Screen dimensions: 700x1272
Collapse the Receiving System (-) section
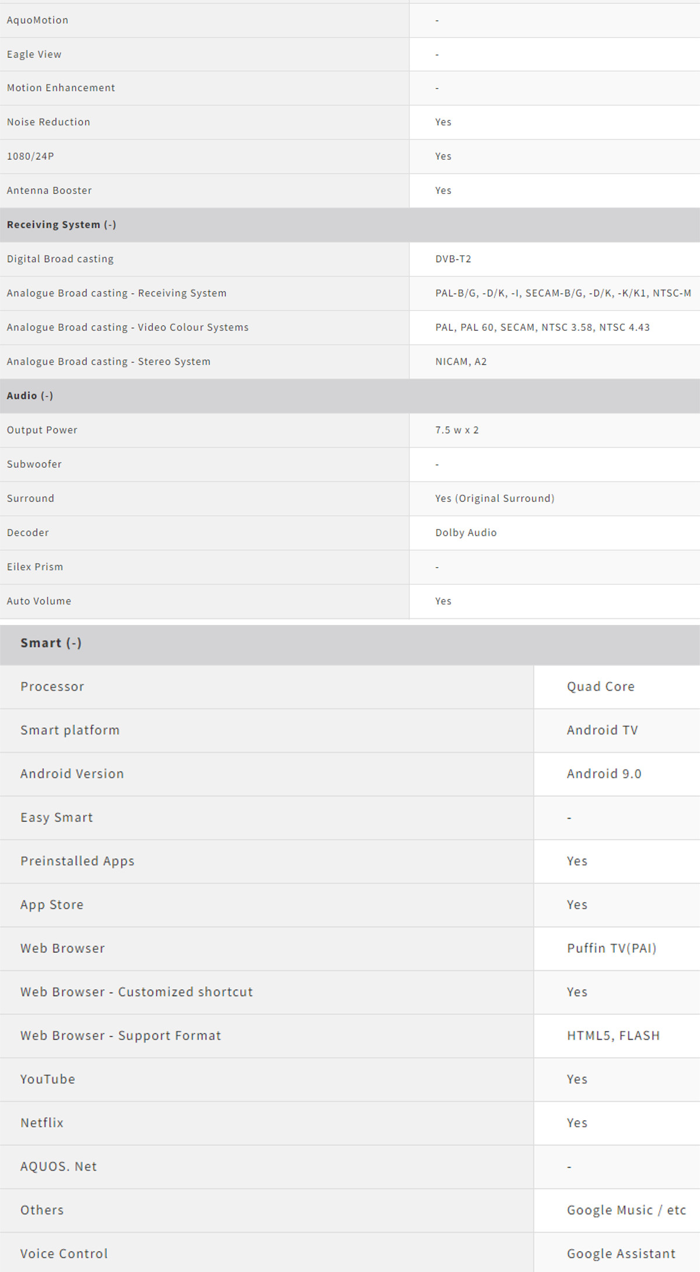[x=61, y=225]
